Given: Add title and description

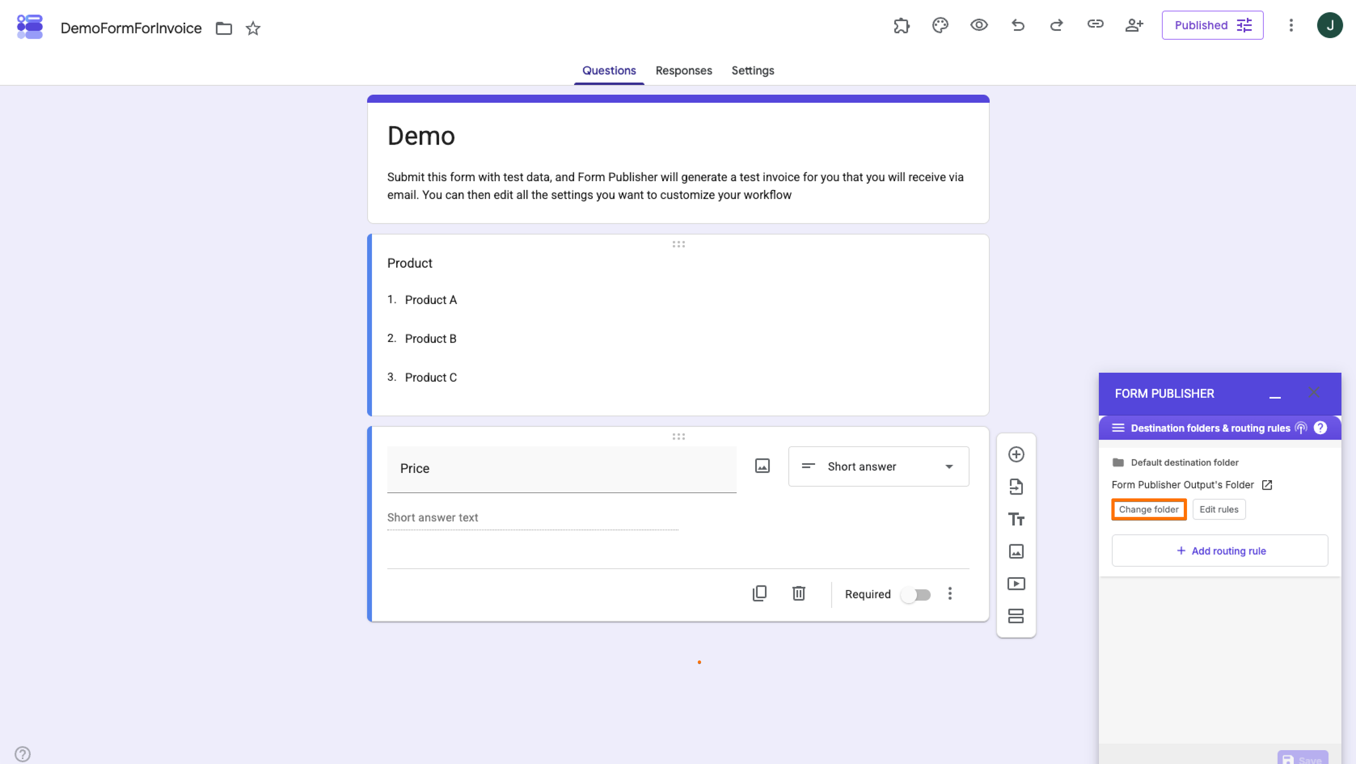Looking at the screenshot, I should click(x=1016, y=519).
